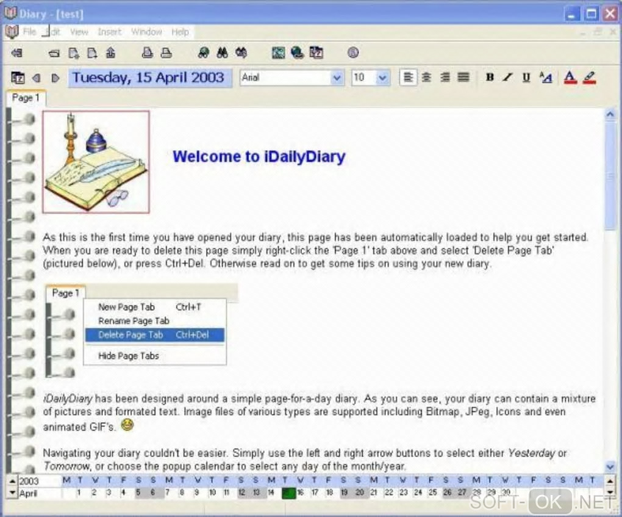Pick the highlight color pen button
This screenshot has height=517, width=622.
tap(590, 78)
